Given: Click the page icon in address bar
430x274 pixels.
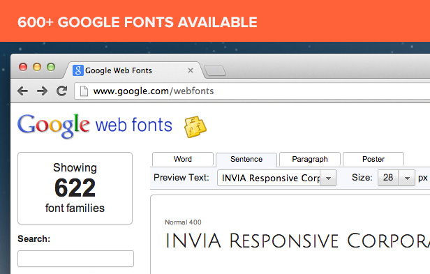Looking at the screenshot, I should [84, 91].
